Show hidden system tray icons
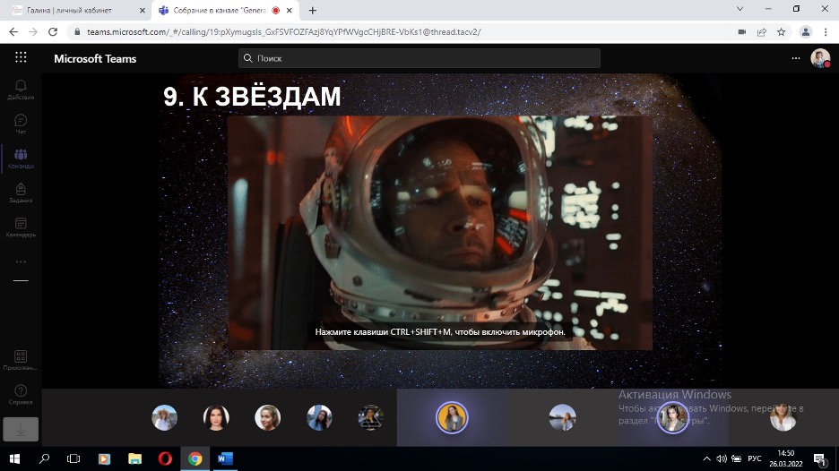This screenshot has width=839, height=471. 707,458
